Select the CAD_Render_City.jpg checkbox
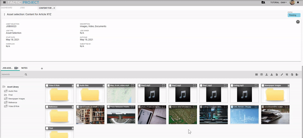303x138 pixels. pos(232,107)
